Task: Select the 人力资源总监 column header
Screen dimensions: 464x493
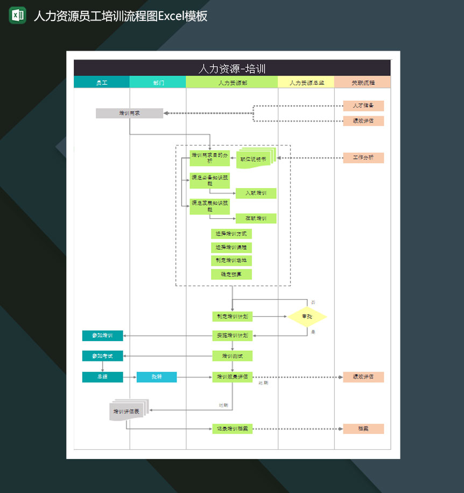Action: pos(305,82)
